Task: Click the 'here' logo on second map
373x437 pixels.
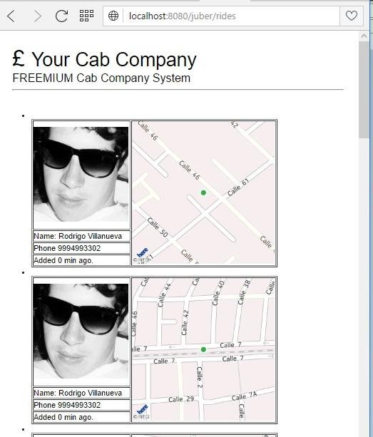Action: click(x=142, y=409)
